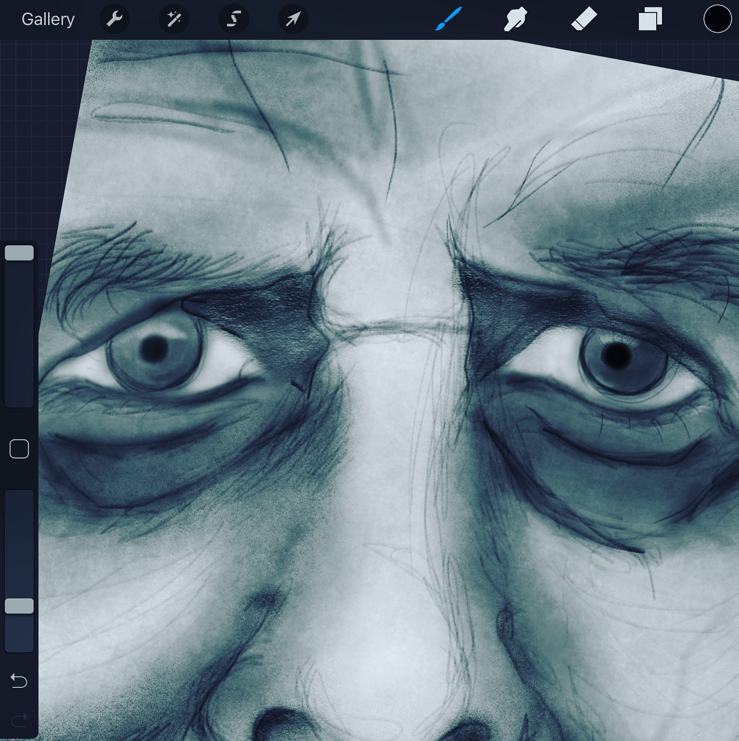Screen dimensions: 739x741
Task: Click the brush size slider handle
Action: pyautogui.click(x=19, y=253)
